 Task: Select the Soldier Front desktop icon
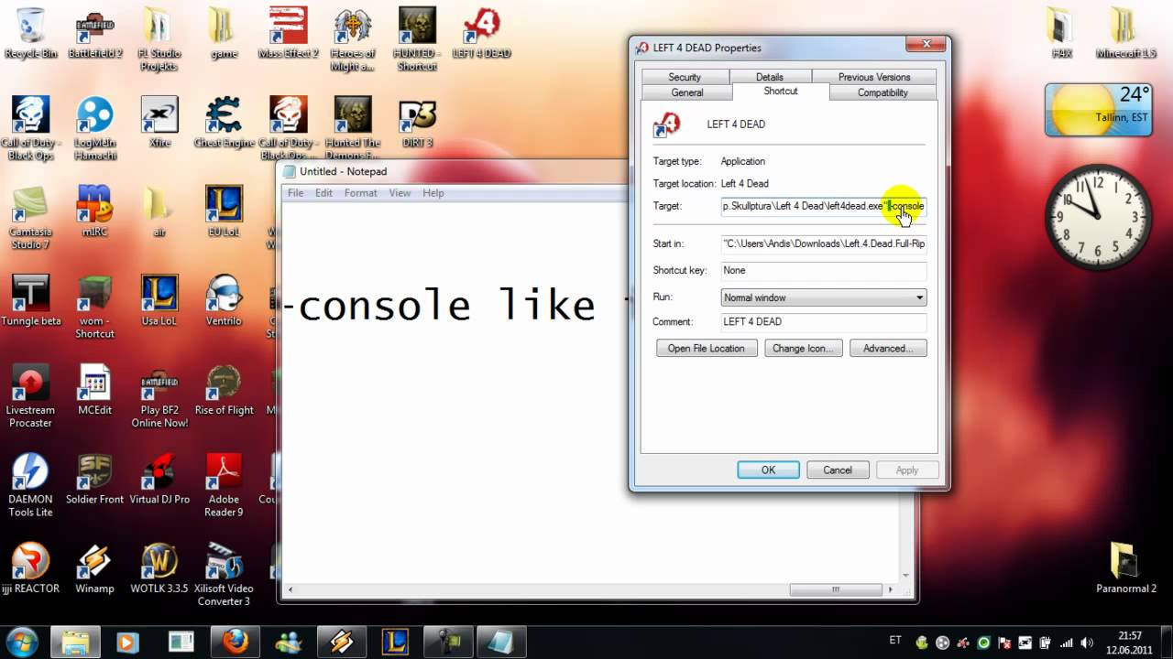pos(94,480)
